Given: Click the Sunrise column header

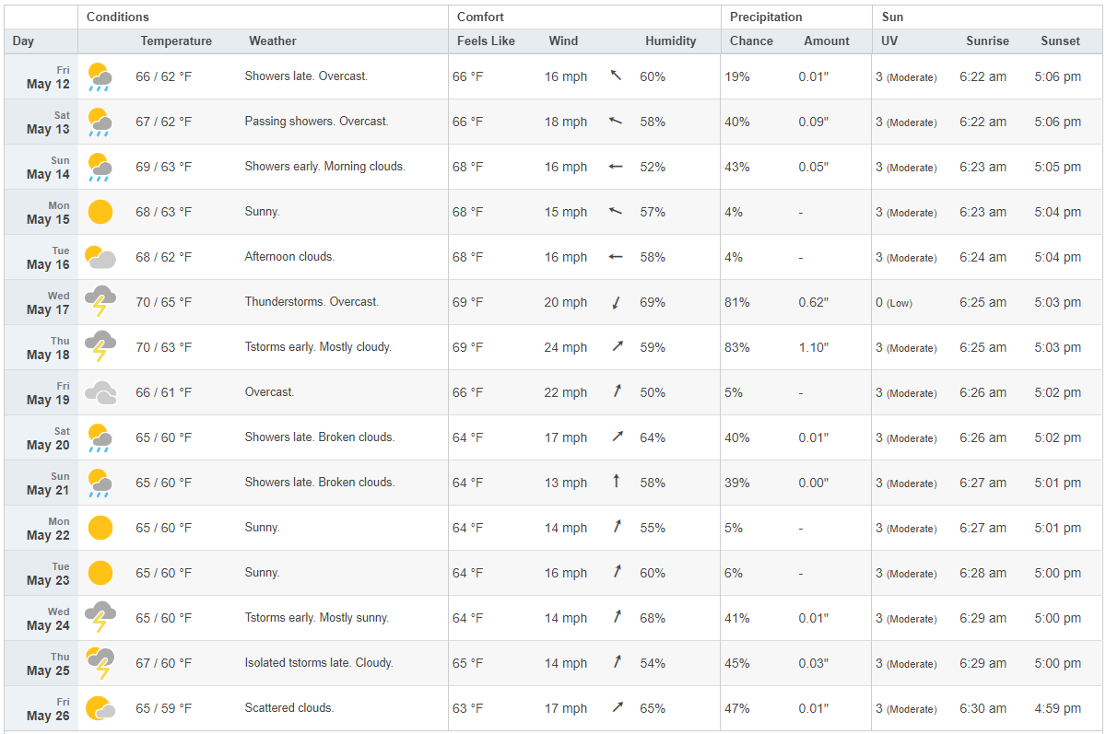Looking at the screenshot, I should click(x=987, y=41).
